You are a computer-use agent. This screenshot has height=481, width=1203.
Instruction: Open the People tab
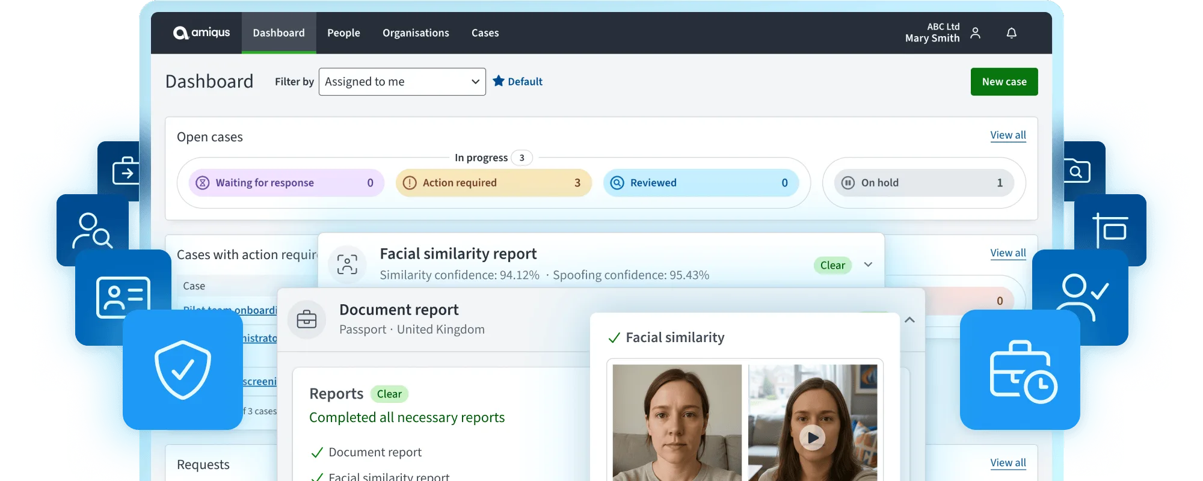[343, 33]
